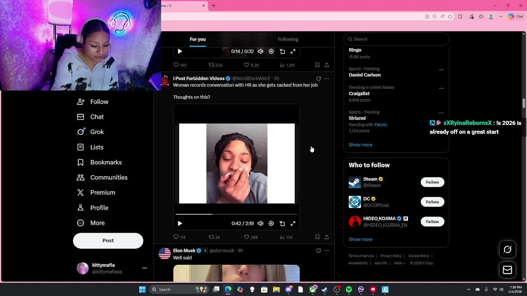The width and height of the screenshot is (527, 296).
Task: Like the post with 288 likes
Action: (251, 237)
